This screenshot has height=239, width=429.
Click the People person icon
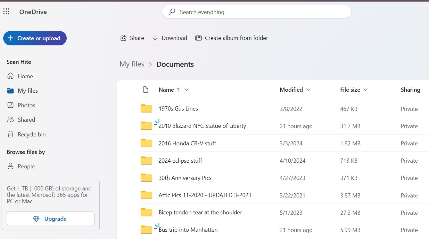(x=11, y=166)
